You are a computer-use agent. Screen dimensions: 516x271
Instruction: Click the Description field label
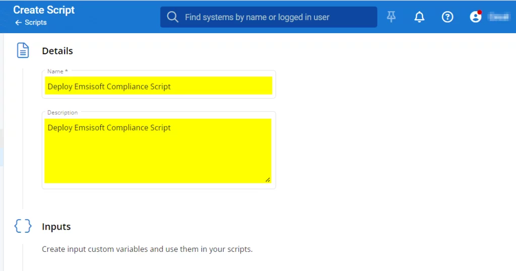pyautogui.click(x=62, y=113)
